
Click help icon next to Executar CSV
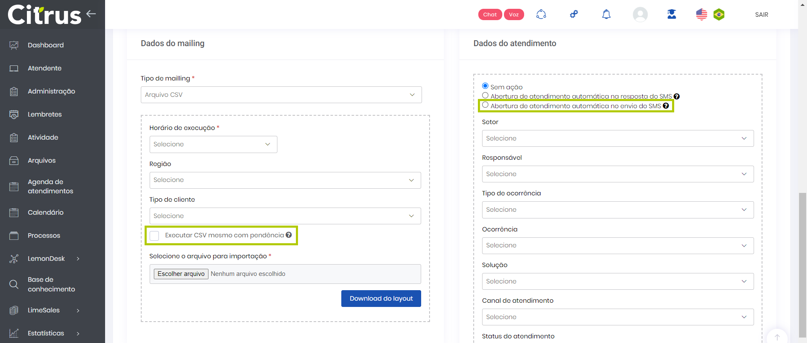(289, 235)
